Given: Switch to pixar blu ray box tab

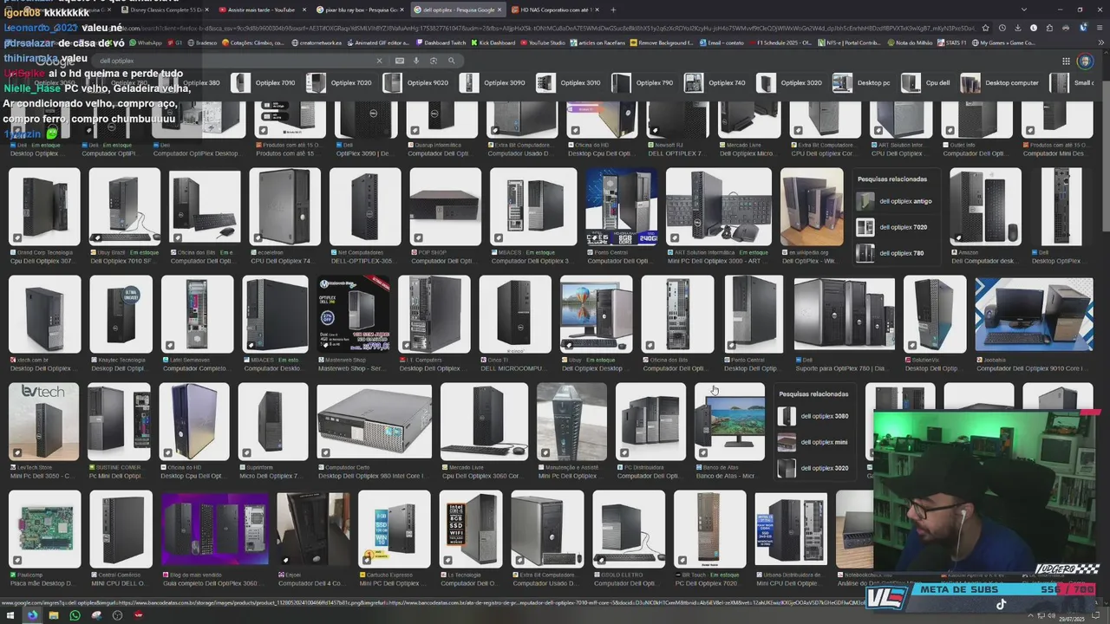Looking at the screenshot, I should click(357, 10).
